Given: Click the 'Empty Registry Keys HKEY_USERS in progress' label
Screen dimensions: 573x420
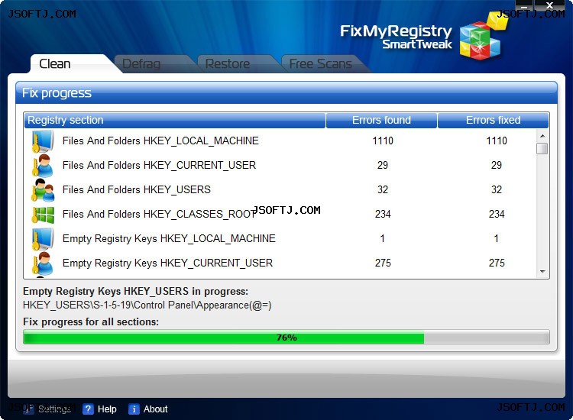Looking at the screenshot, I should [x=135, y=292].
